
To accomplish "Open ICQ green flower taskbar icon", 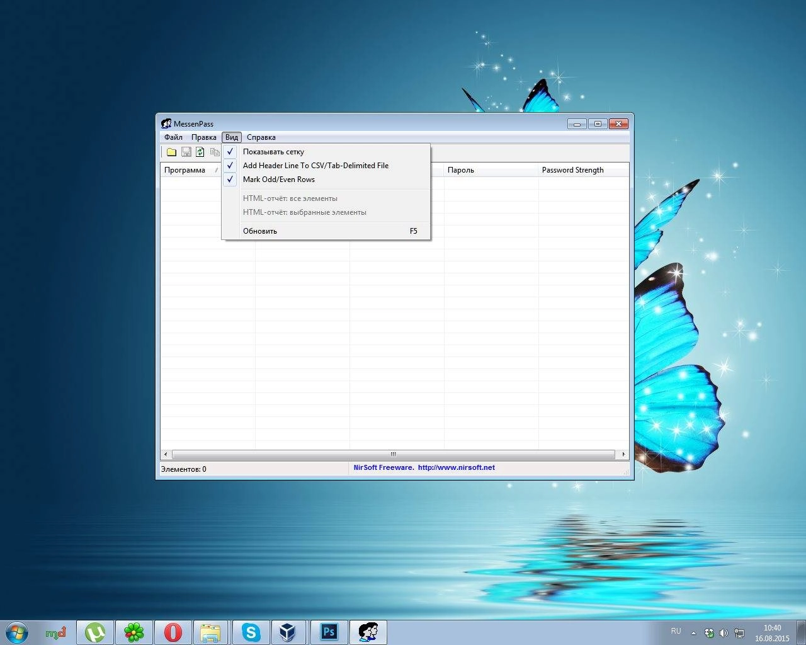I will (134, 632).
